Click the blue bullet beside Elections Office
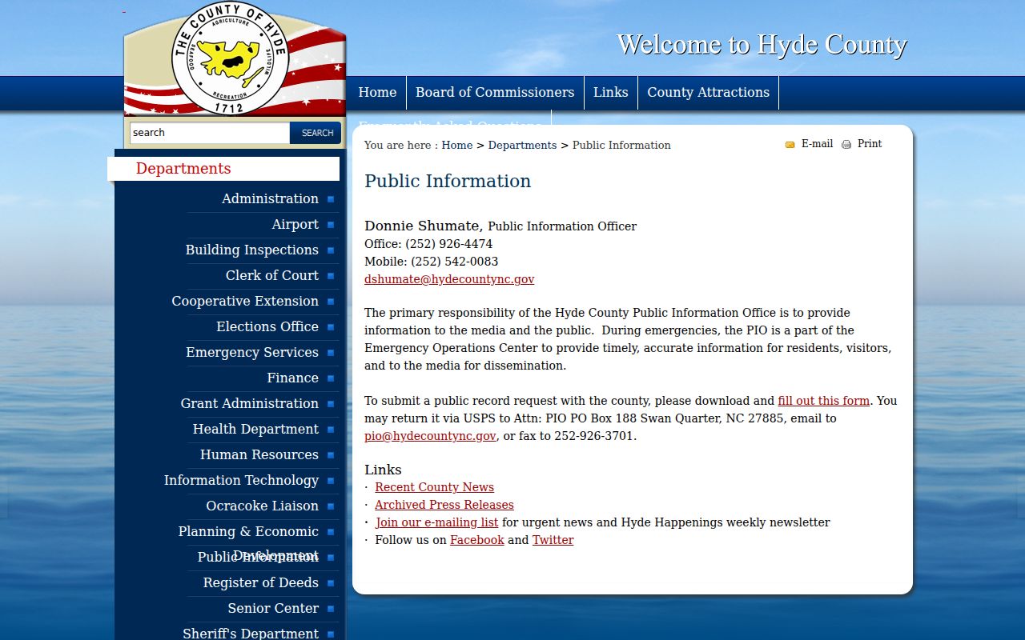 331,327
